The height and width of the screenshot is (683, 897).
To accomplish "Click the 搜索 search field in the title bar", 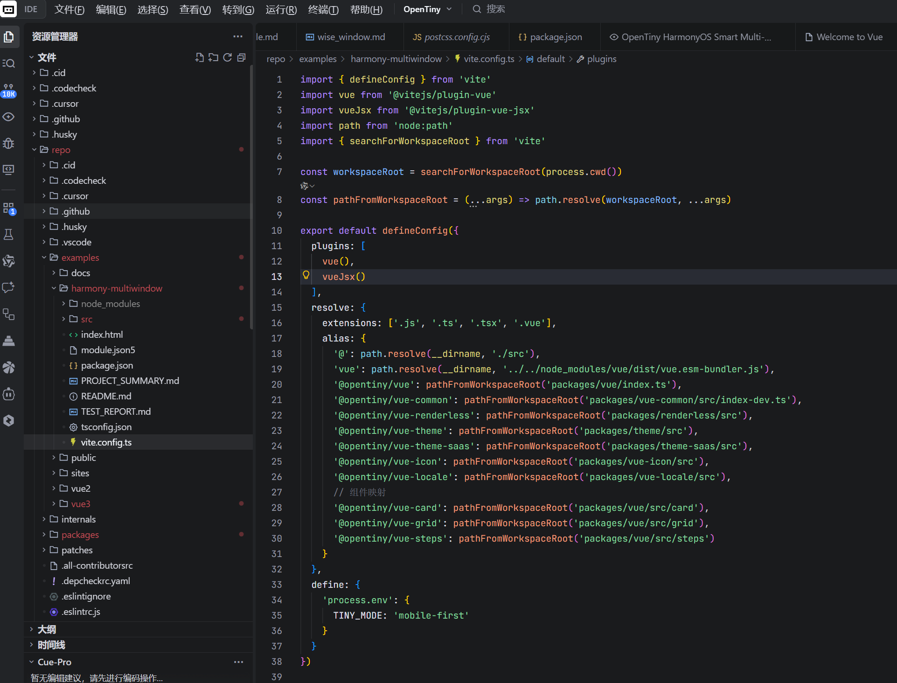I will click(x=495, y=9).
